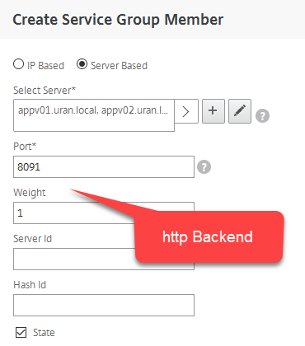Click the empty Hash Id field

pyautogui.click(x=104, y=306)
